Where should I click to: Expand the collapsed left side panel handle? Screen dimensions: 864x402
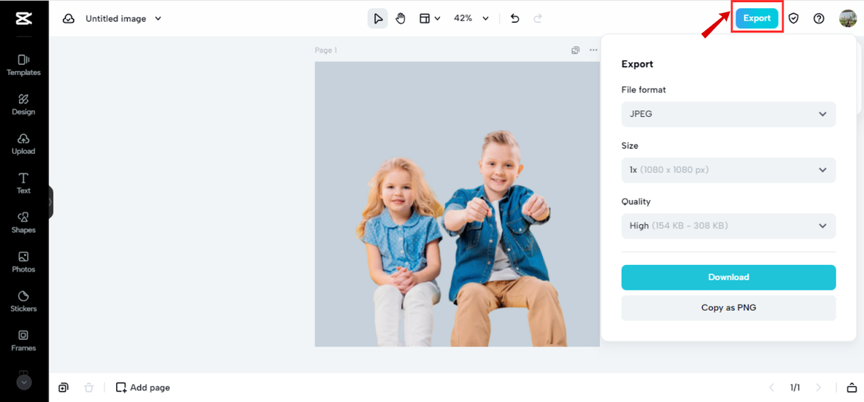pyautogui.click(x=51, y=202)
